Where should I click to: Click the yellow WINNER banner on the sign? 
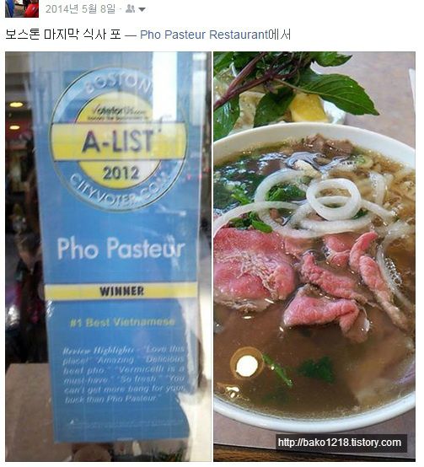(x=121, y=292)
